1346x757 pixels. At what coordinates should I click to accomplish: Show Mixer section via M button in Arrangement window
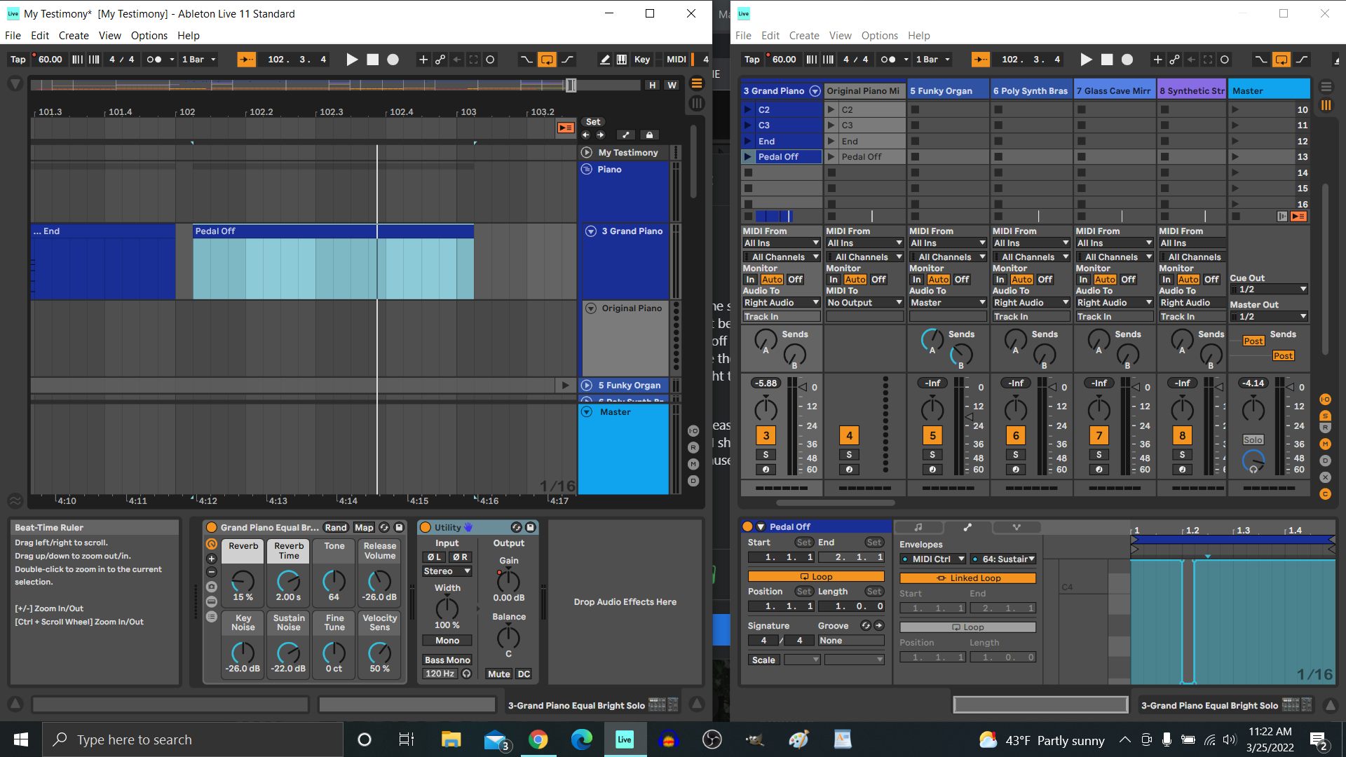(x=693, y=464)
